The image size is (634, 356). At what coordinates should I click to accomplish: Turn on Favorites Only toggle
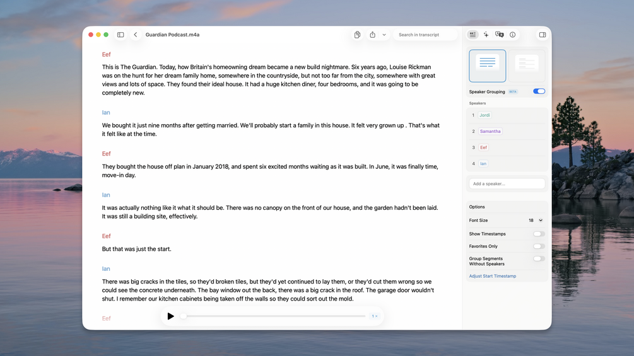coord(539,246)
